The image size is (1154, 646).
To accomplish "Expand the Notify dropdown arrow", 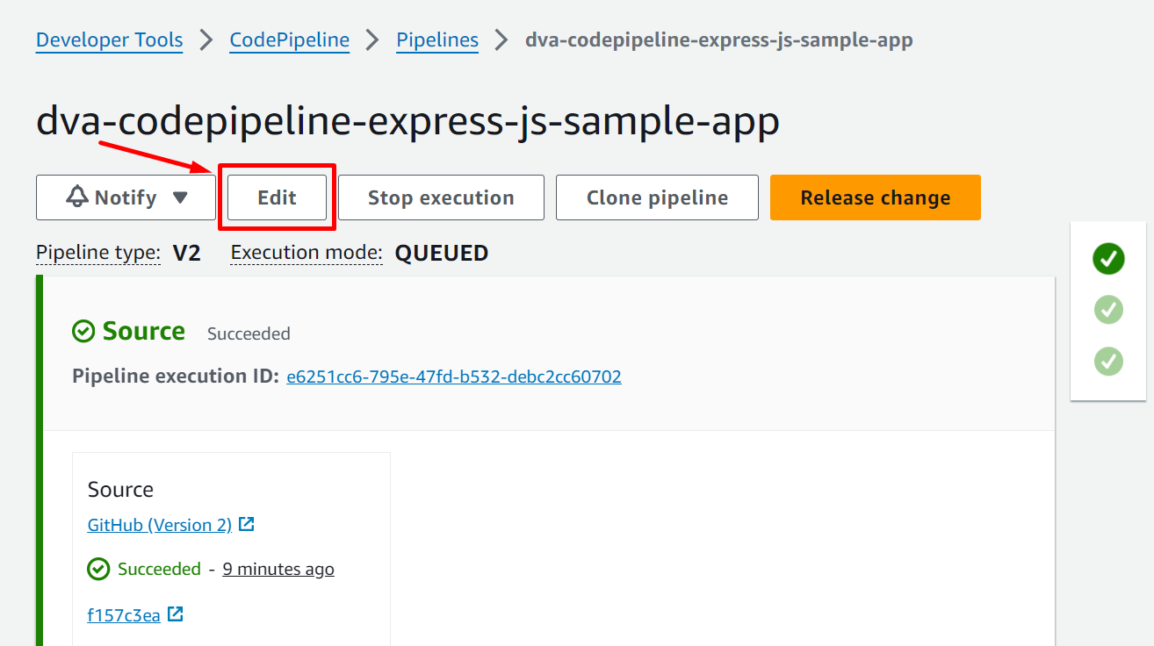I will [180, 197].
